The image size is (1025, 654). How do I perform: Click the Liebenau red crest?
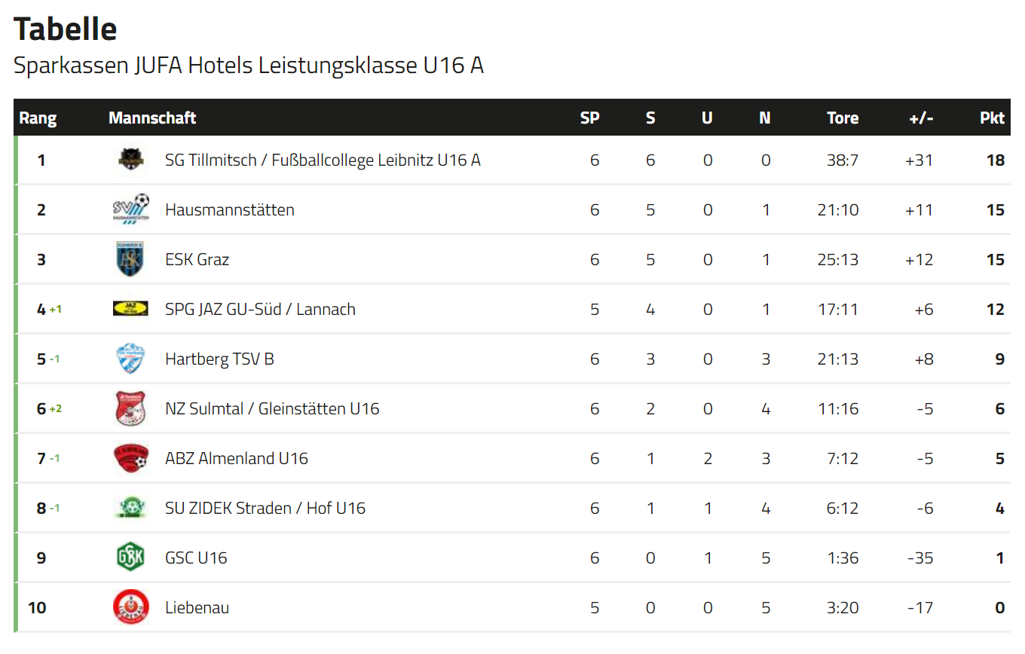tap(130, 607)
